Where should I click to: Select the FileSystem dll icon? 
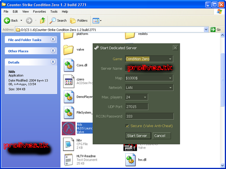(x=69, y=112)
